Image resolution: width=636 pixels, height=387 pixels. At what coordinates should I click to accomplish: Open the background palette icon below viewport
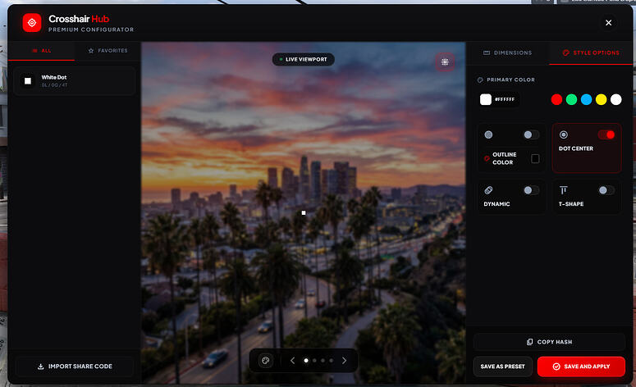click(x=266, y=360)
